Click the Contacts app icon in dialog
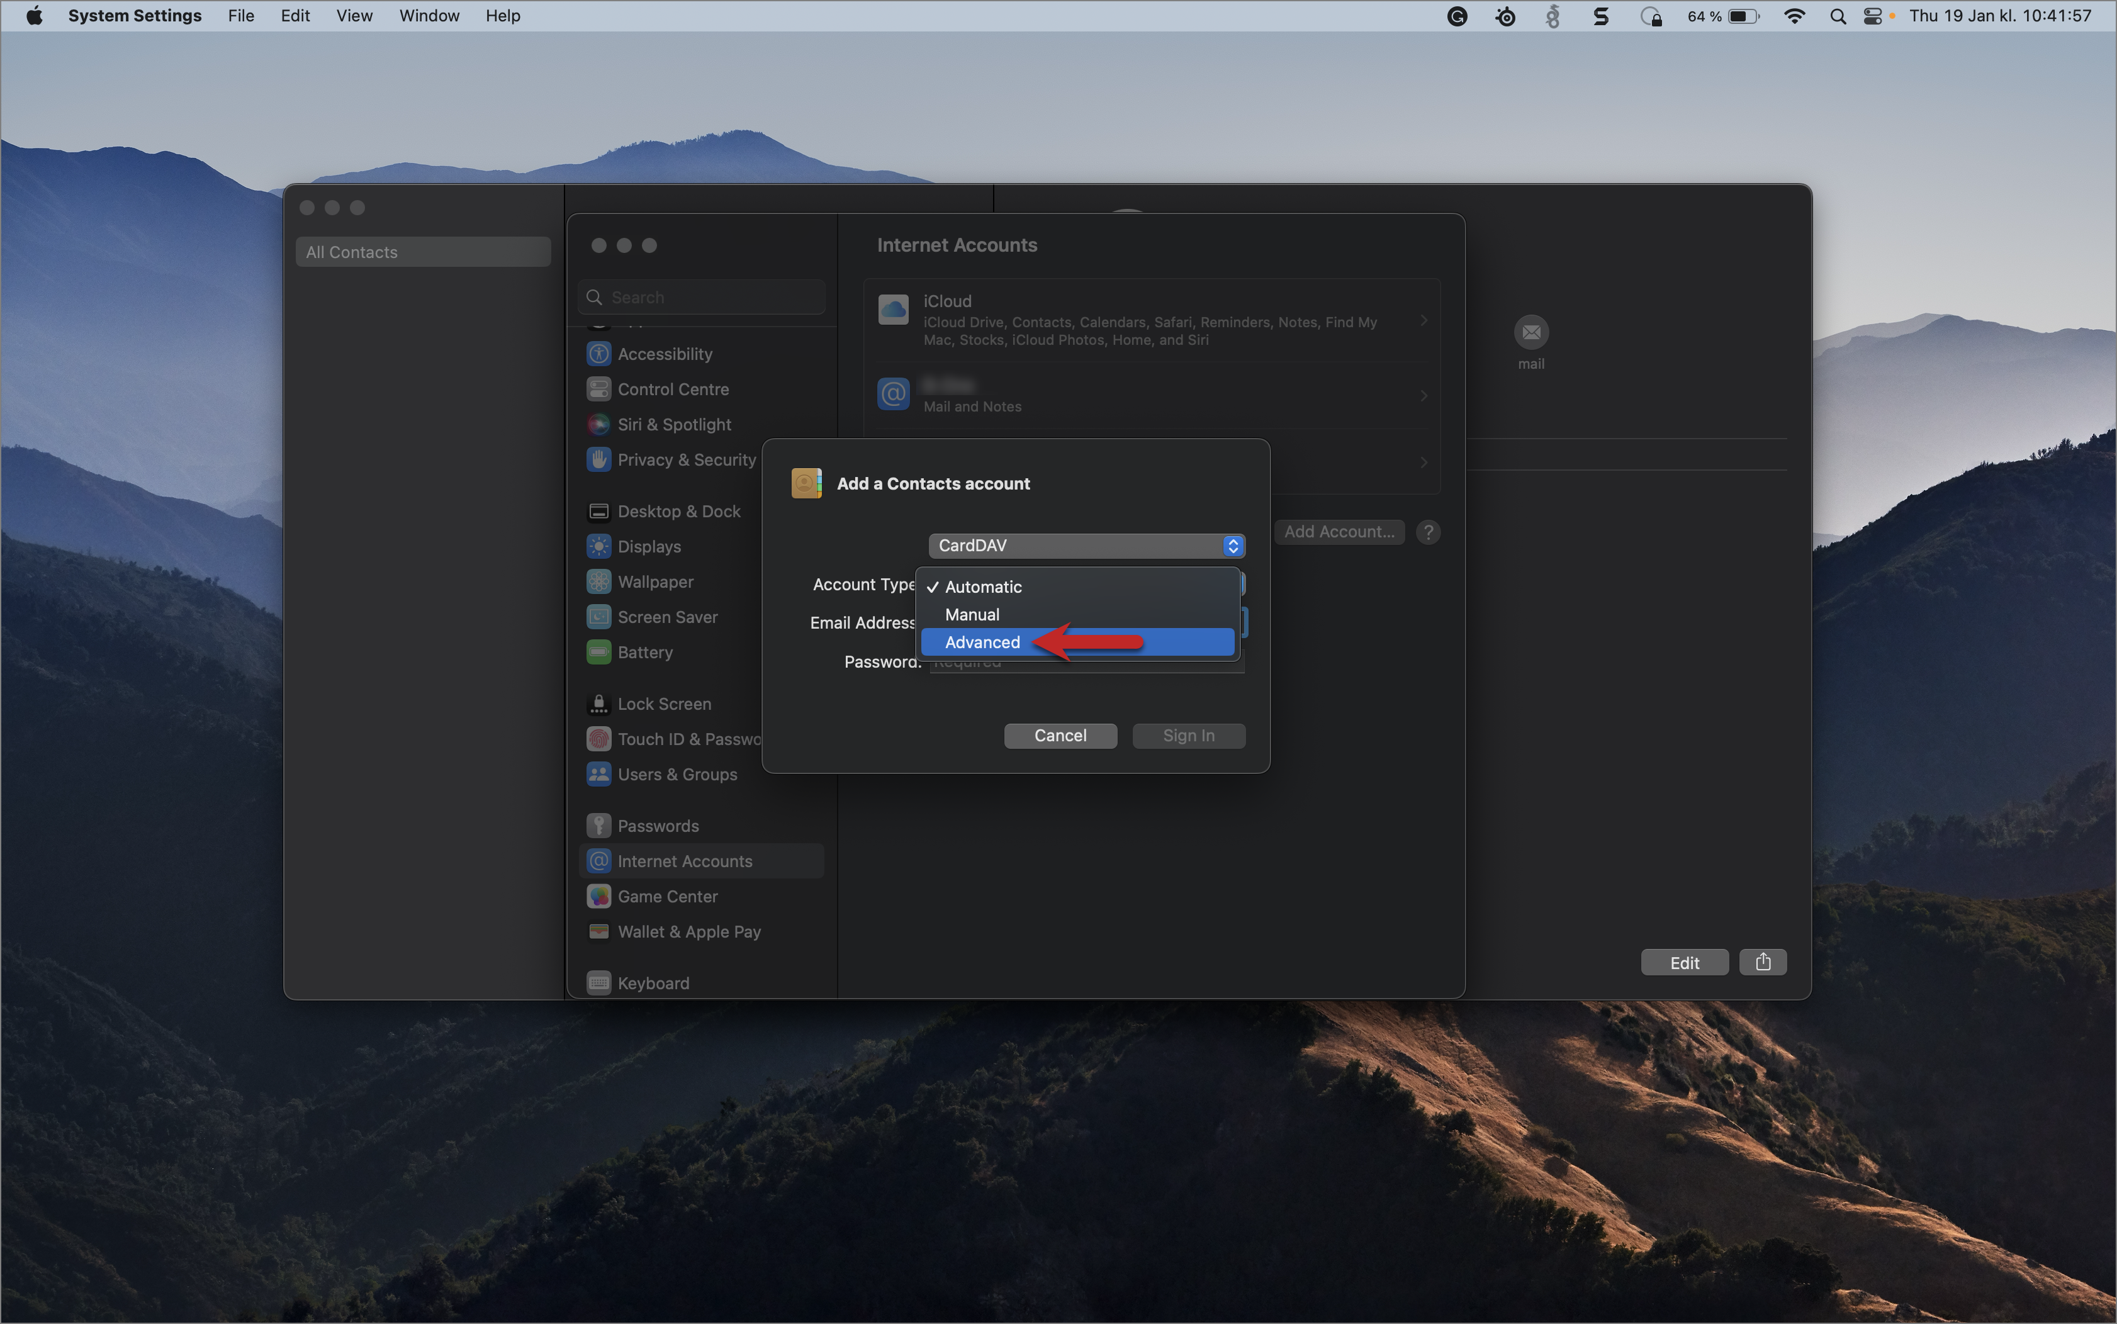 [806, 483]
